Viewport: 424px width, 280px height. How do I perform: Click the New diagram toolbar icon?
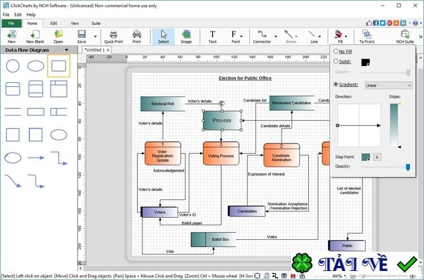click(x=12, y=37)
